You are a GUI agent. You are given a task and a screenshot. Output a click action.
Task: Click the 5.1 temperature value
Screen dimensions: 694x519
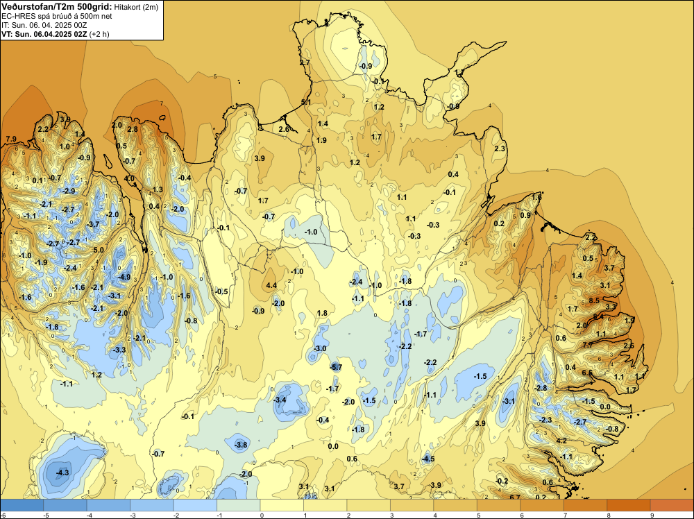[306, 102]
